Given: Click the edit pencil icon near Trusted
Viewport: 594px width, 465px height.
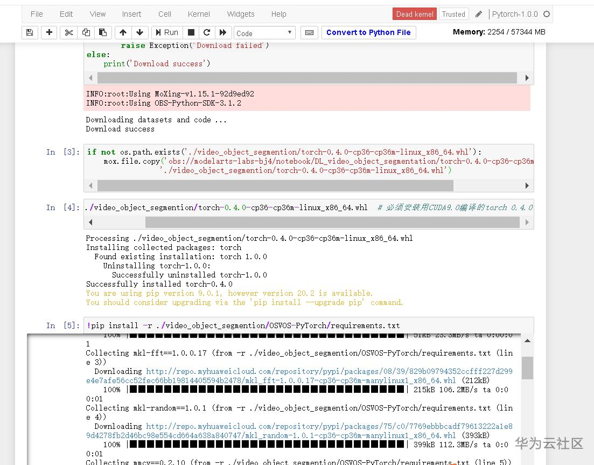Looking at the screenshot, I should [x=478, y=14].
